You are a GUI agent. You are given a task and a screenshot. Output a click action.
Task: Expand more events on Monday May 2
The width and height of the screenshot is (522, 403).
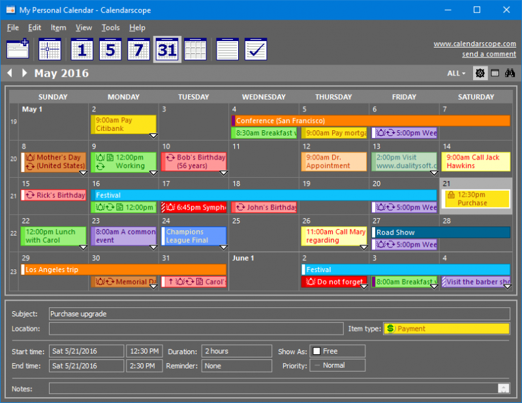tap(153, 135)
